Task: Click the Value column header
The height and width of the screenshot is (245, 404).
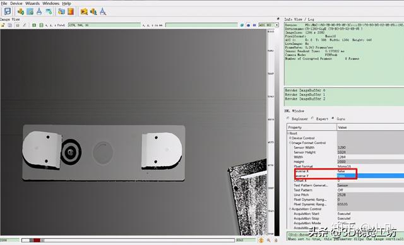Action: point(371,128)
